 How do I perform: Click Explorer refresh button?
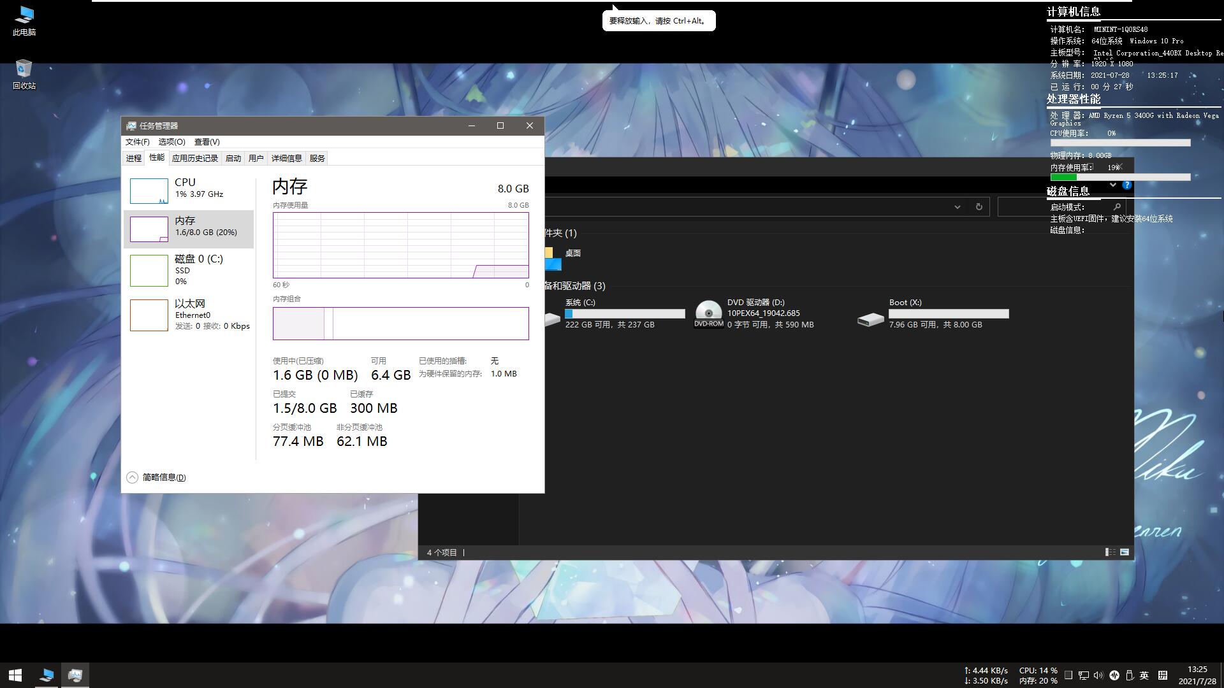pyautogui.click(x=979, y=206)
